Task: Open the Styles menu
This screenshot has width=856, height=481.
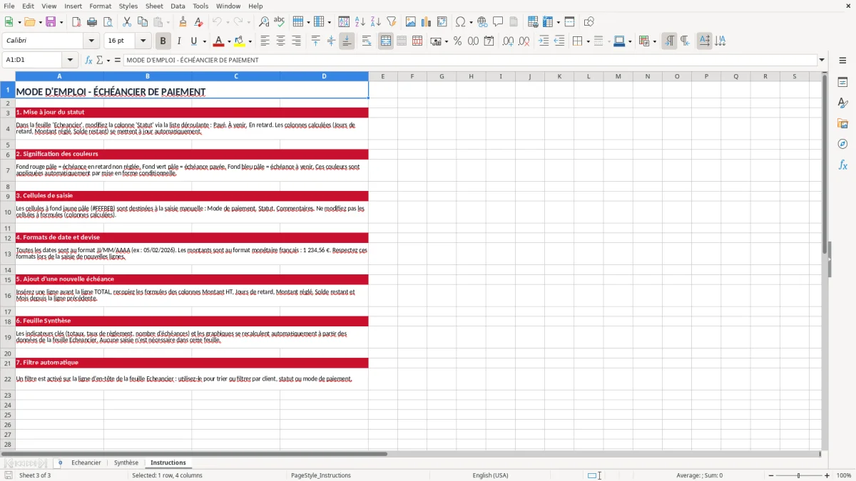Action: click(x=128, y=6)
